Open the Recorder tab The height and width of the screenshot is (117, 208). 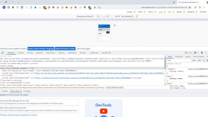(106, 53)
